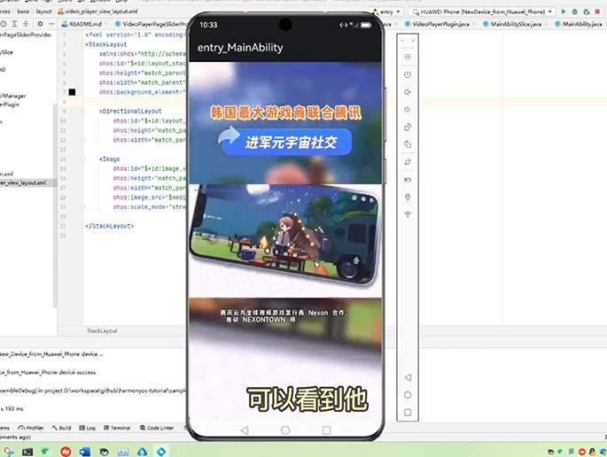Image resolution: width=607 pixels, height=457 pixels.
Task: Collapse the DirectionalLayout fold marker on line 9
Action: [82, 111]
